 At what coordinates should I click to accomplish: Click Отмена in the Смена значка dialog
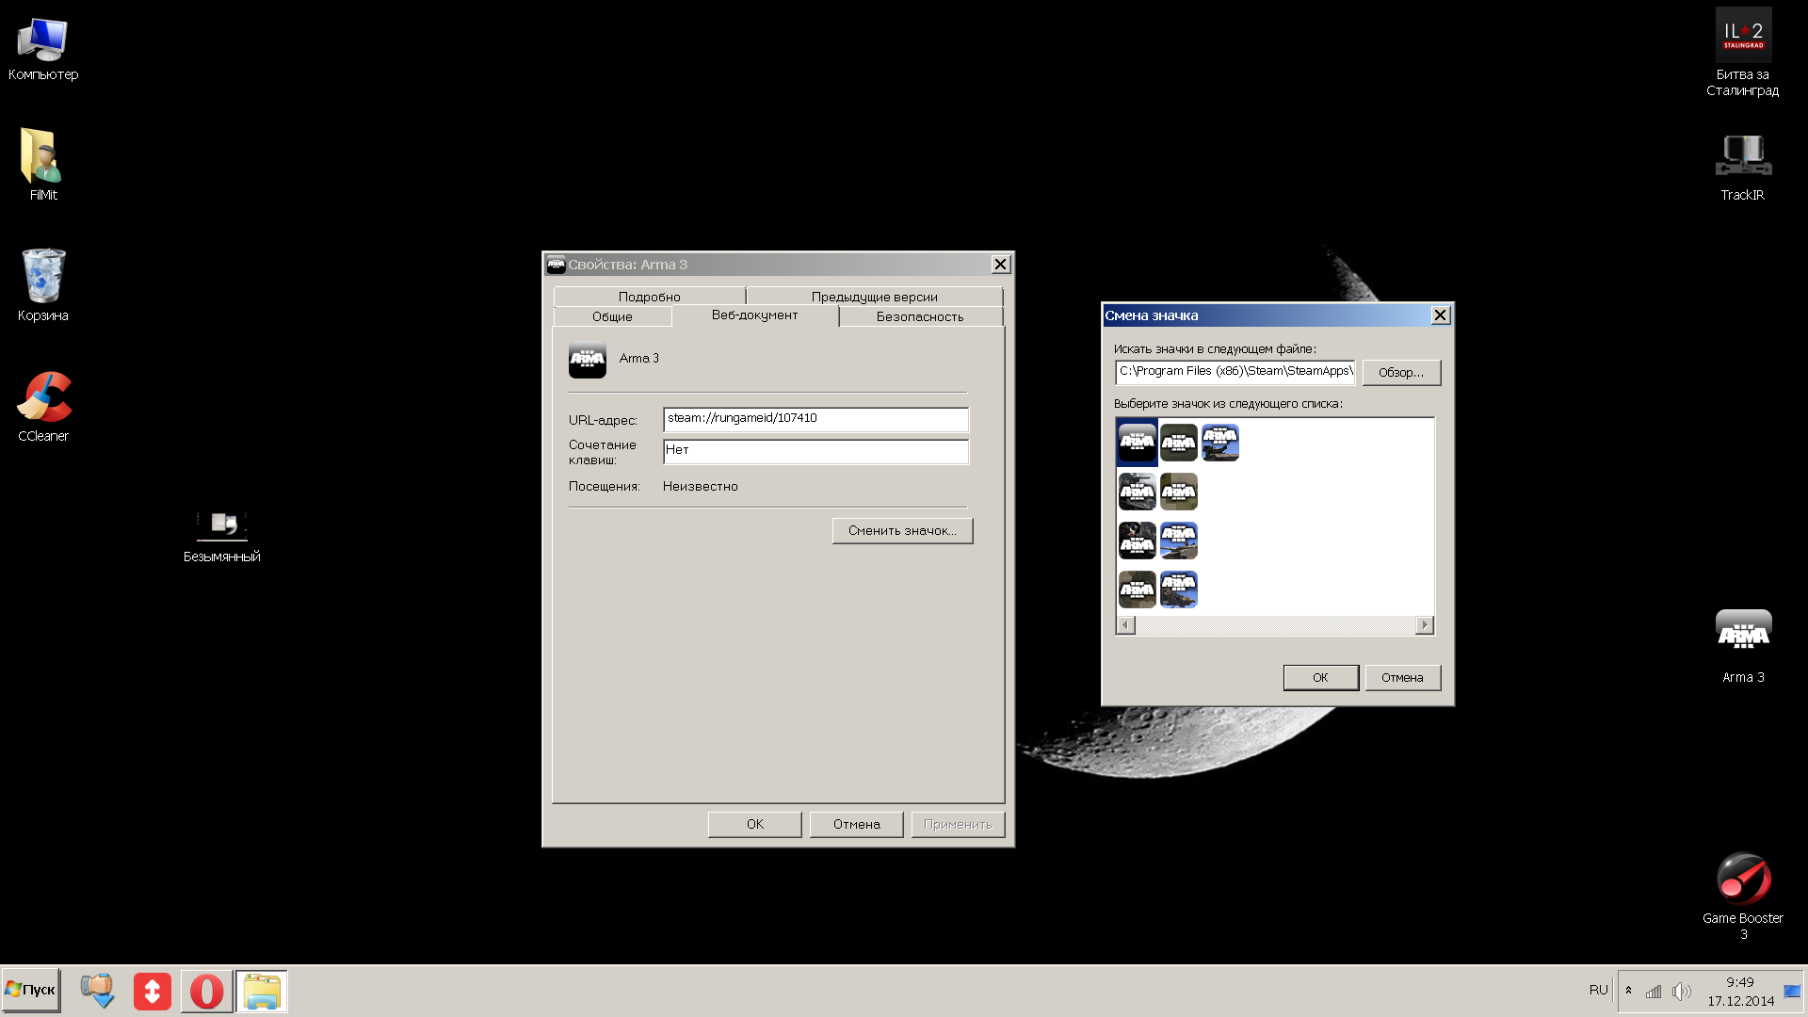click(x=1402, y=678)
